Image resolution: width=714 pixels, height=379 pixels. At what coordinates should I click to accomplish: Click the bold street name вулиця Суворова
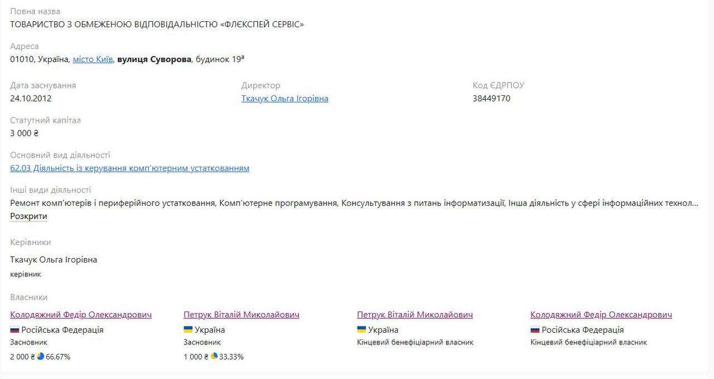point(155,59)
